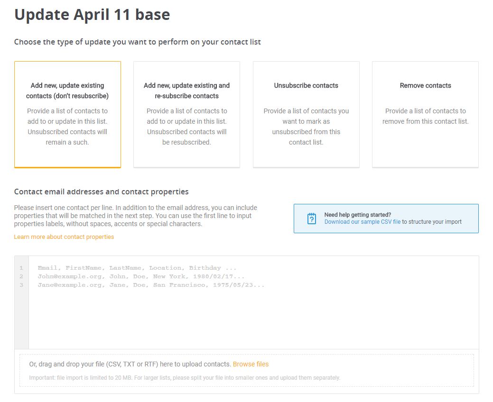Click 'Update April 11 base' heading
Image resolution: width=493 pixels, height=402 pixels.
[x=92, y=14]
